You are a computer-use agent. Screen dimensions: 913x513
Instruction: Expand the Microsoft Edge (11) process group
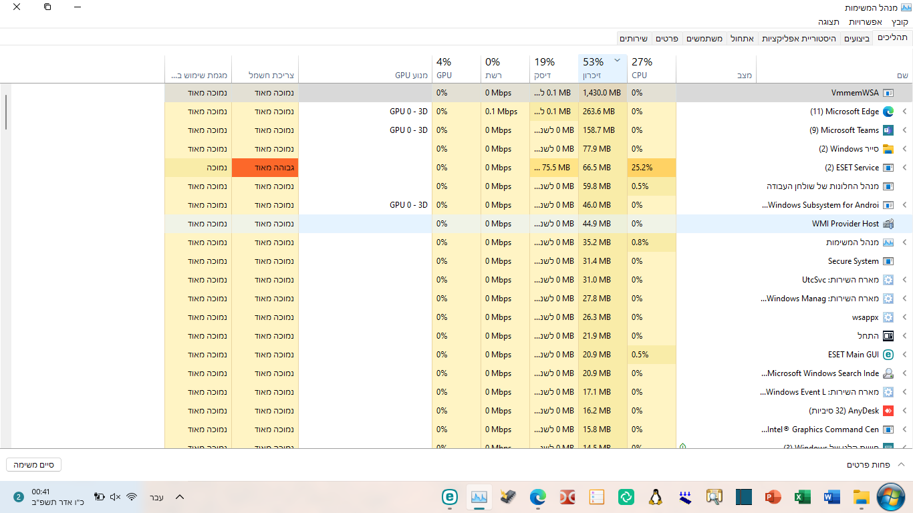tap(905, 112)
